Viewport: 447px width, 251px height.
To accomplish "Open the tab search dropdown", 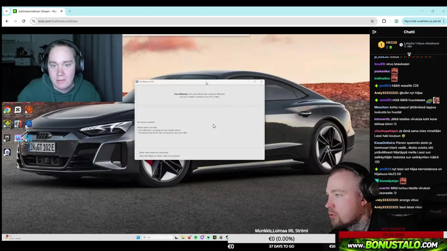I will coord(6,11).
